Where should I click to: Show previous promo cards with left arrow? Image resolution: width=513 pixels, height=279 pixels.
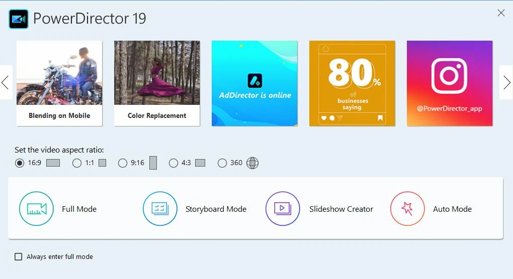click(5, 82)
